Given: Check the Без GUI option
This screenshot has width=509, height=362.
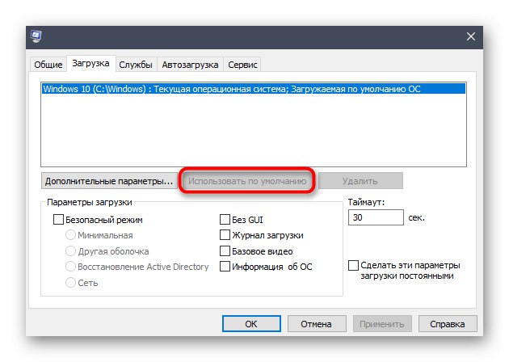Looking at the screenshot, I should click(x=225, y=220).
